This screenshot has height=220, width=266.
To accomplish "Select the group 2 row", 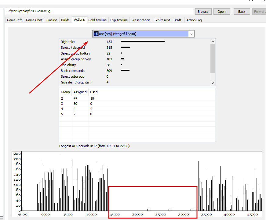I will pos(137,98).
